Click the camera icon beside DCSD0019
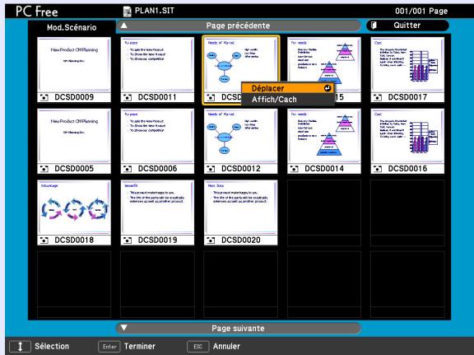The height and width of the screenshot is (355, 474). click(x=128, y=241)
